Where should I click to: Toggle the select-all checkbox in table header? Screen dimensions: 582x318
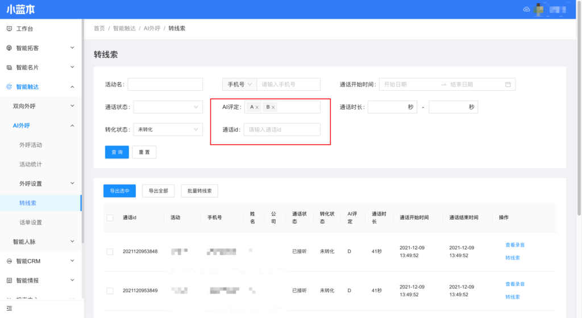110,217
